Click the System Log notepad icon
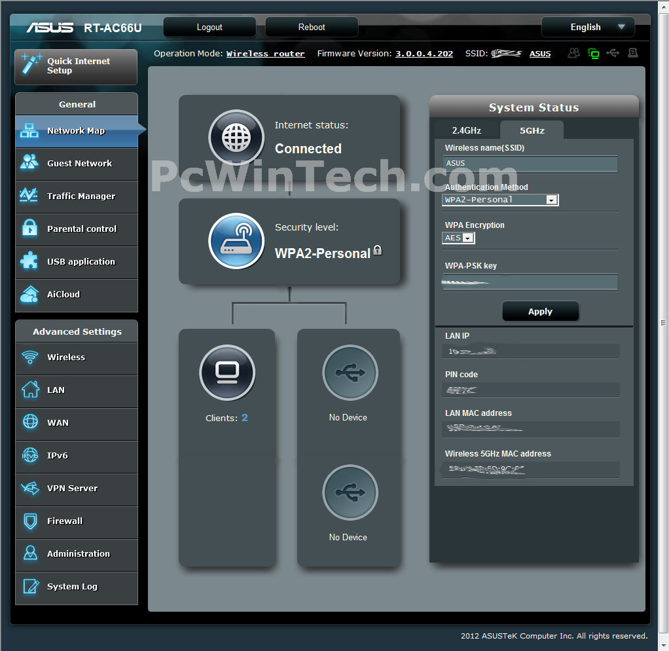The image size is (669, 651). pyautogui.click(x=31, y=586)
